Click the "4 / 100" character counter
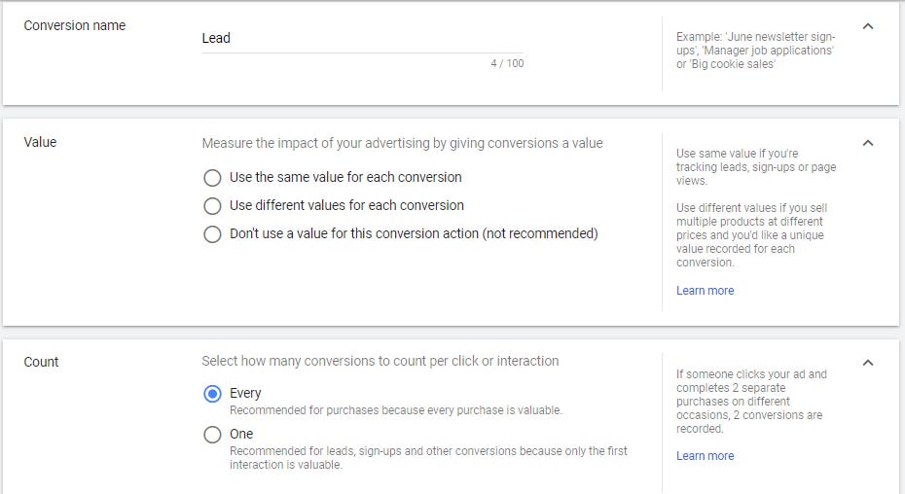Screen dimensions: 905x494 [x=506, y=64]
